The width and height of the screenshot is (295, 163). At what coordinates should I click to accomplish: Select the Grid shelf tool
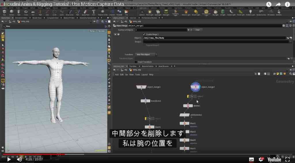click(33, 12)
